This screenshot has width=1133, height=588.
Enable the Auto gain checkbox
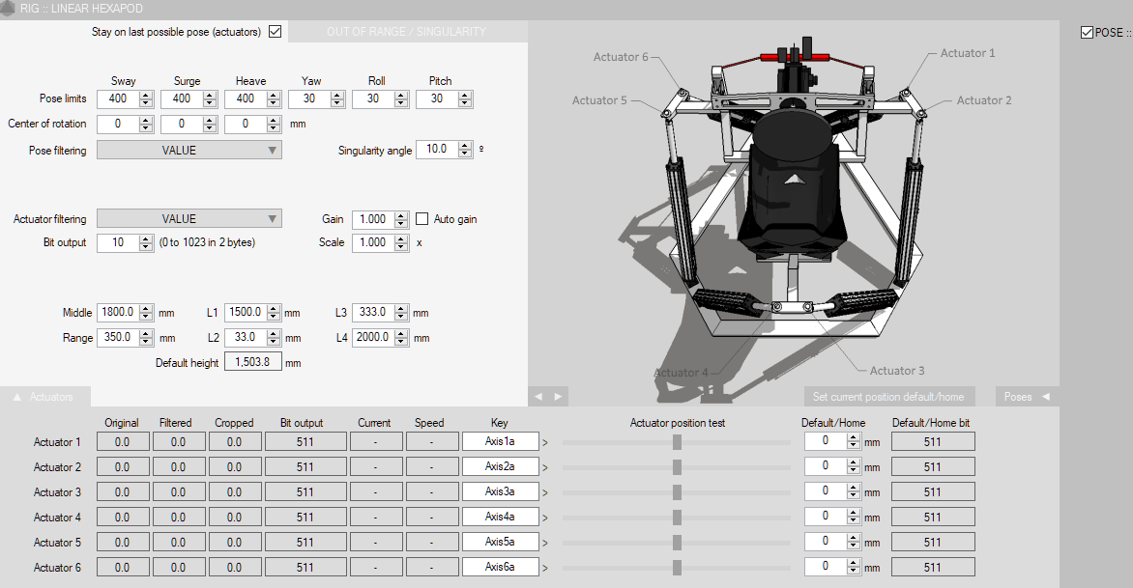pos(421,219)
